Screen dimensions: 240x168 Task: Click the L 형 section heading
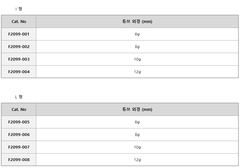point(19,97)
